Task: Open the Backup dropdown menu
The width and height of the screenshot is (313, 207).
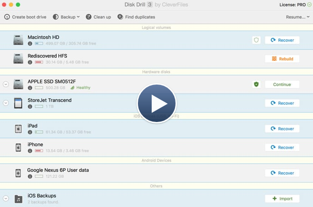Action: pyautogui.click(x=66, y=17)
